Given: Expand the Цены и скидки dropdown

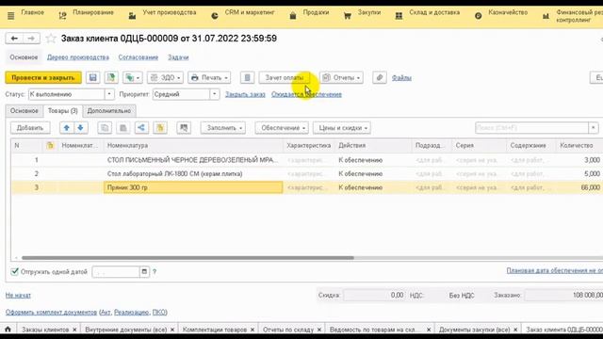Looking at the screenshot, I should (x=341, y=128).
